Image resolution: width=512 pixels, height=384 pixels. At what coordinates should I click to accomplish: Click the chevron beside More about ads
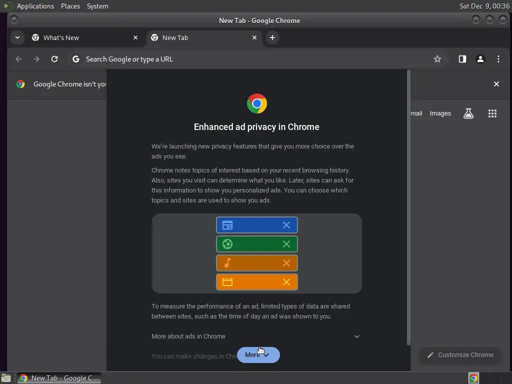coord(357,336)
